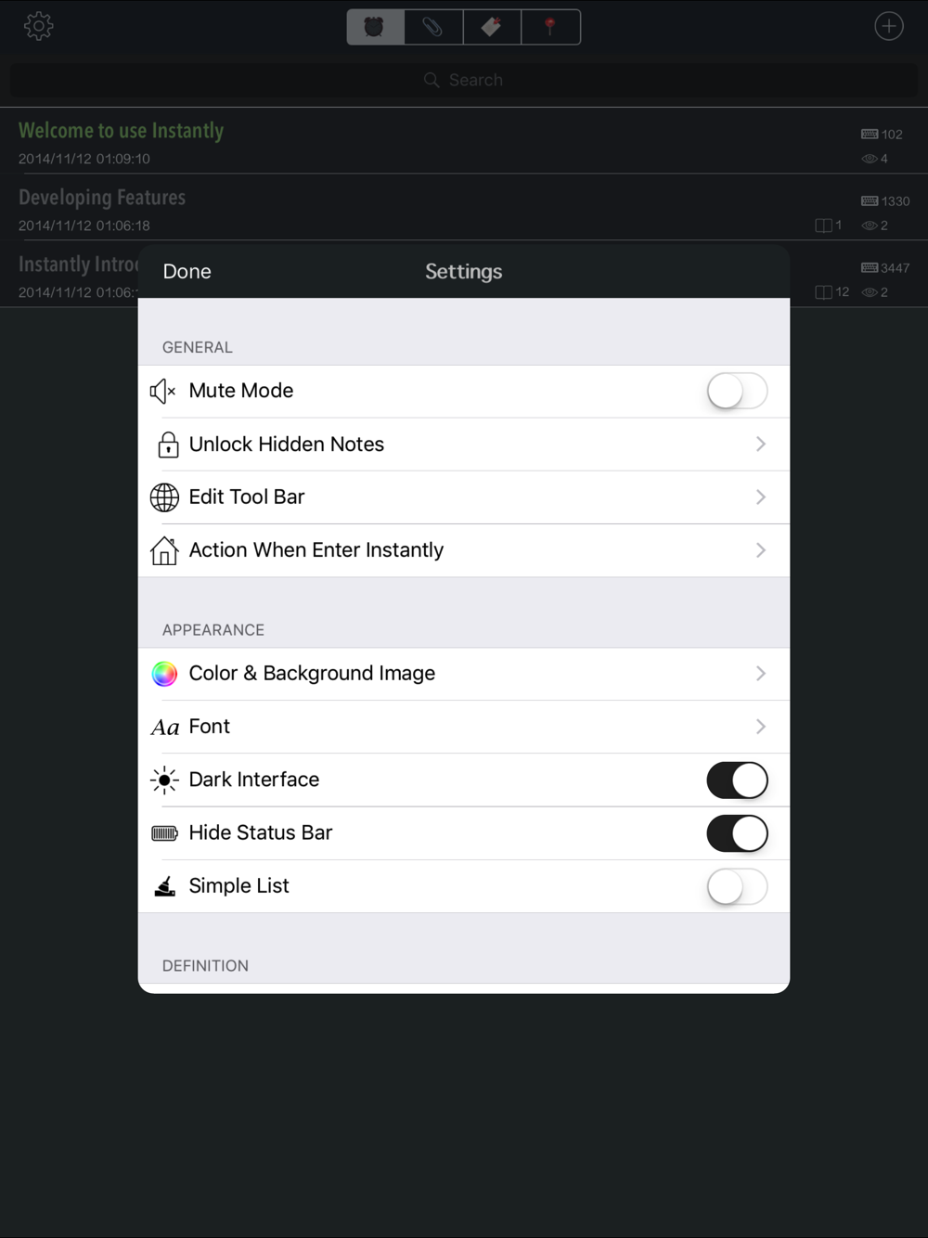Screen dimensions: 928x1238
Task: Click the globe icon beside Edit Tool Bar
Action: (164, 497)
